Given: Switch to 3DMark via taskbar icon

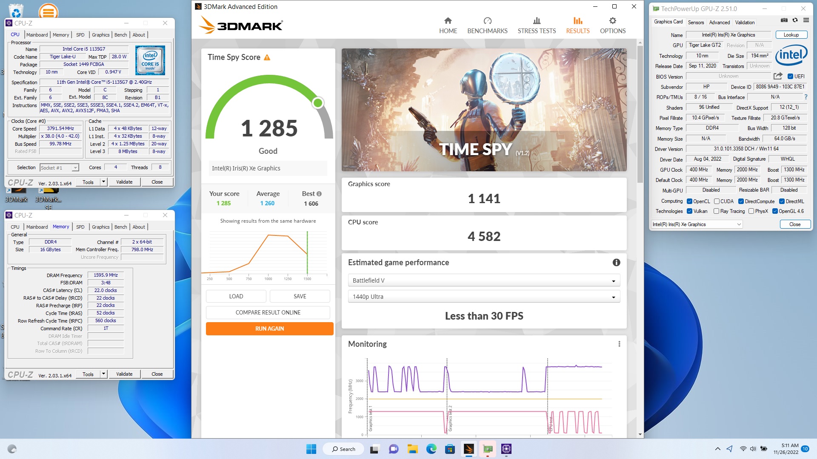Looking at the screenshot, I should pyautogui.click(x=468, y=449).
